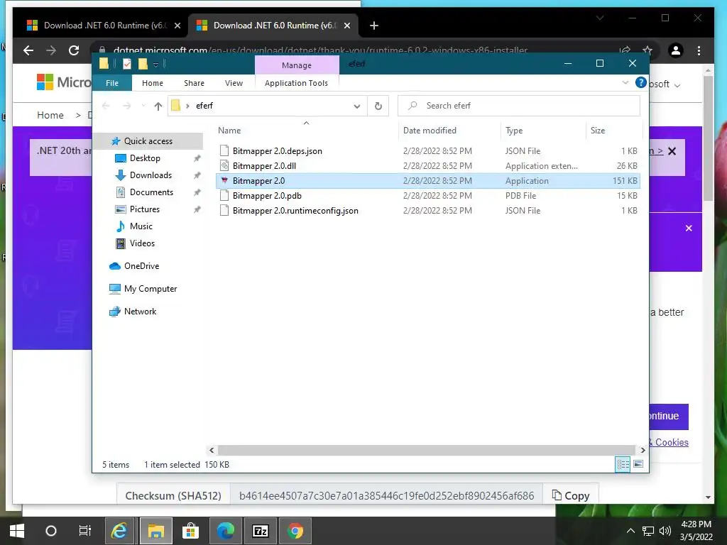Screen dimensions: 727x545
Task: Open volume control in system tray
Action: tap(665, 531)
